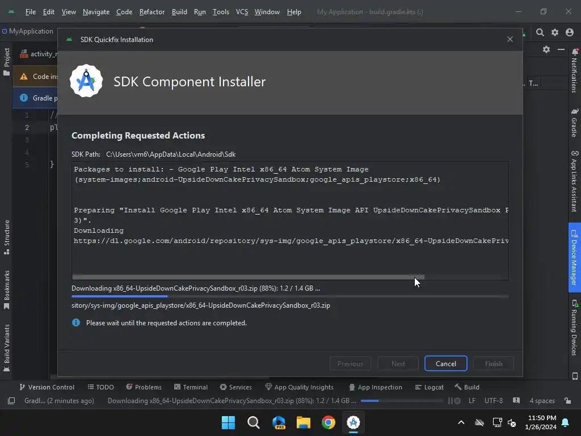Open the Structure tool window
Screen dimensions: 581x436
click(7, 237)
